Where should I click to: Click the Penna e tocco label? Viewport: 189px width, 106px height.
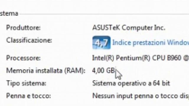point(28,96)
